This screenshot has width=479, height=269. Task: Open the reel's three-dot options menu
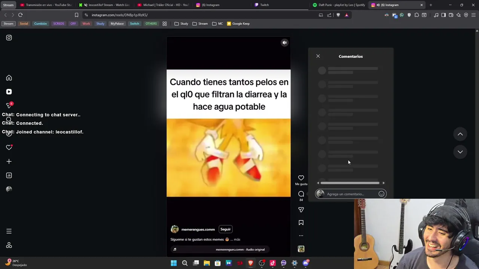coord(301,236)
